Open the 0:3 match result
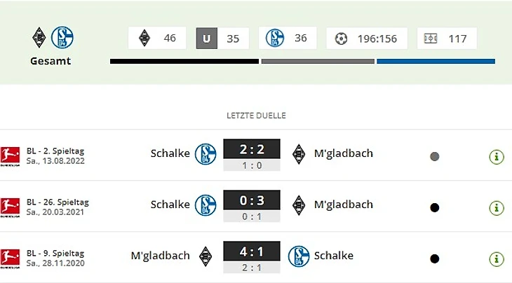The image size is (512, 283). coord(251,200)
